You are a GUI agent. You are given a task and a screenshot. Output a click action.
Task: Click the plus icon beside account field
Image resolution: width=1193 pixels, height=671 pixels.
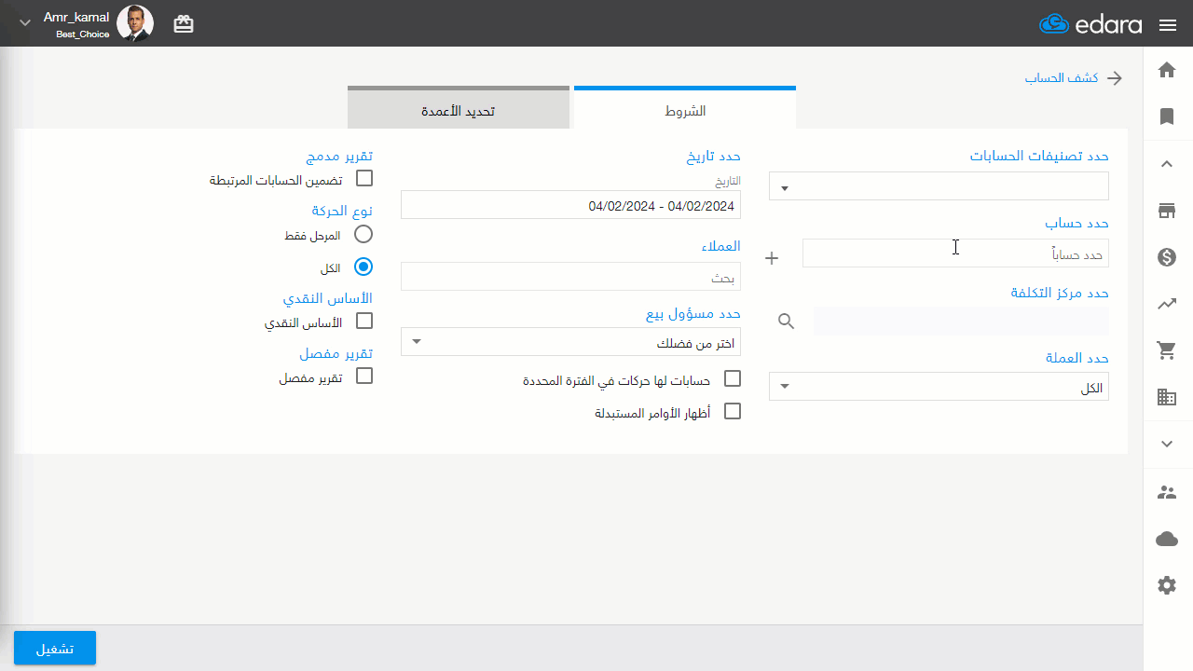772,258
